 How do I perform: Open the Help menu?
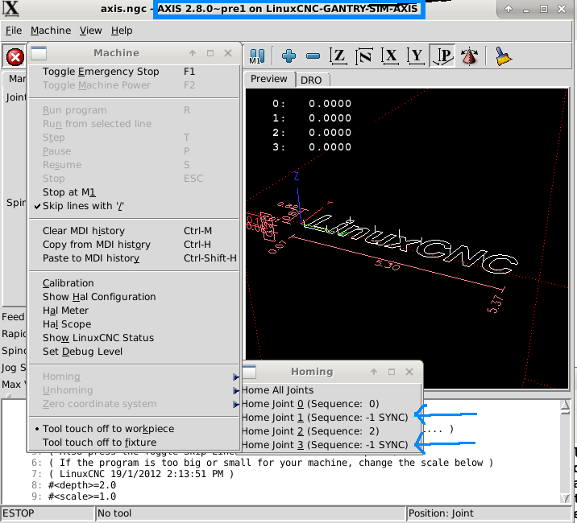[122, 31]
